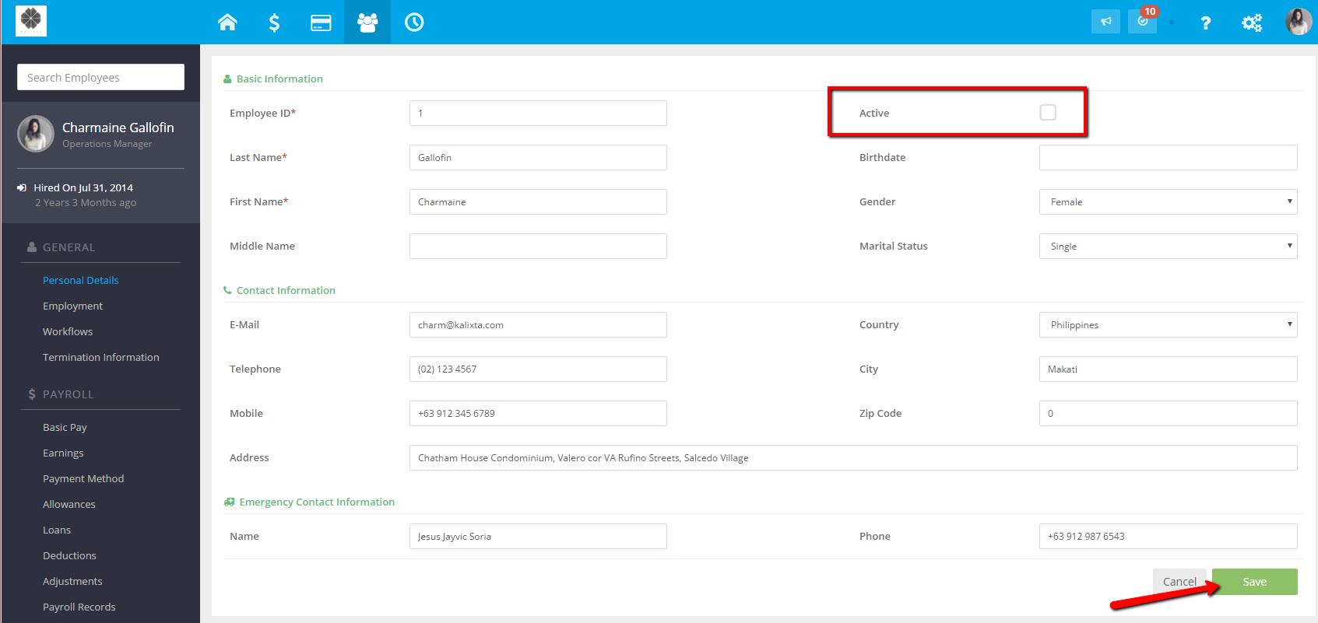Screen dimensions: 1318x623
Task: Click the Charmaine Gallofin name in sidebar
Action: pyautogui.click(x=118, y=128)
